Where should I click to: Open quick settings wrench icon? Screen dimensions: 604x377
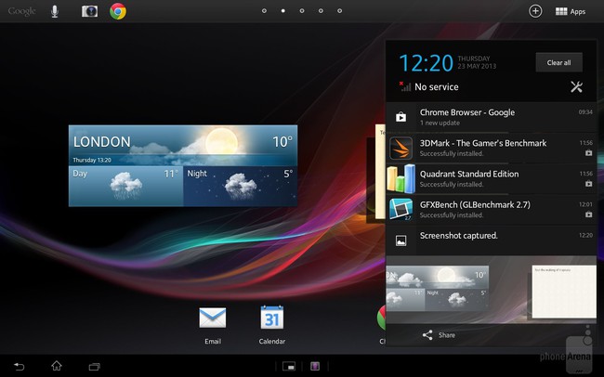point(576,86)
